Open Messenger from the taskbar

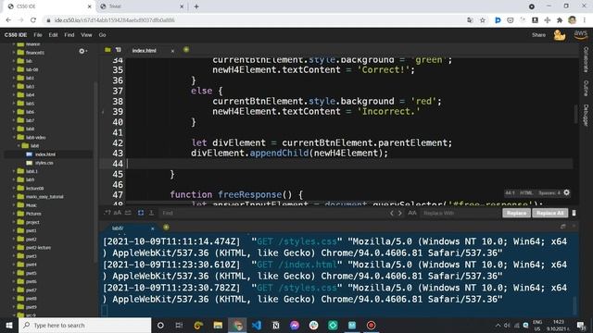(x=295, y=325)
